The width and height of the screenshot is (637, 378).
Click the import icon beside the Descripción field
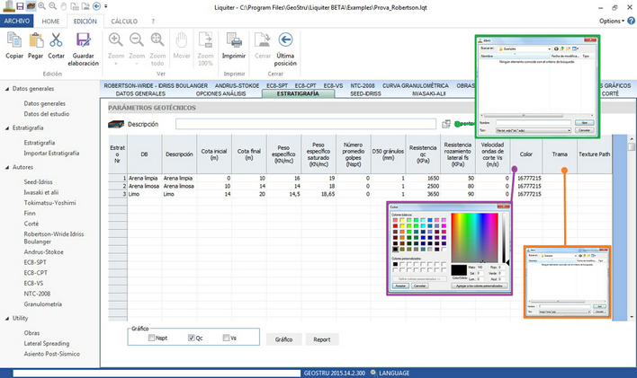click(446, 124)
